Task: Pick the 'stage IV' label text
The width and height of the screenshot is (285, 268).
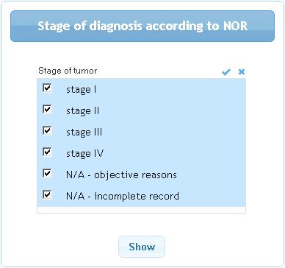Action: tap(84, 154)
